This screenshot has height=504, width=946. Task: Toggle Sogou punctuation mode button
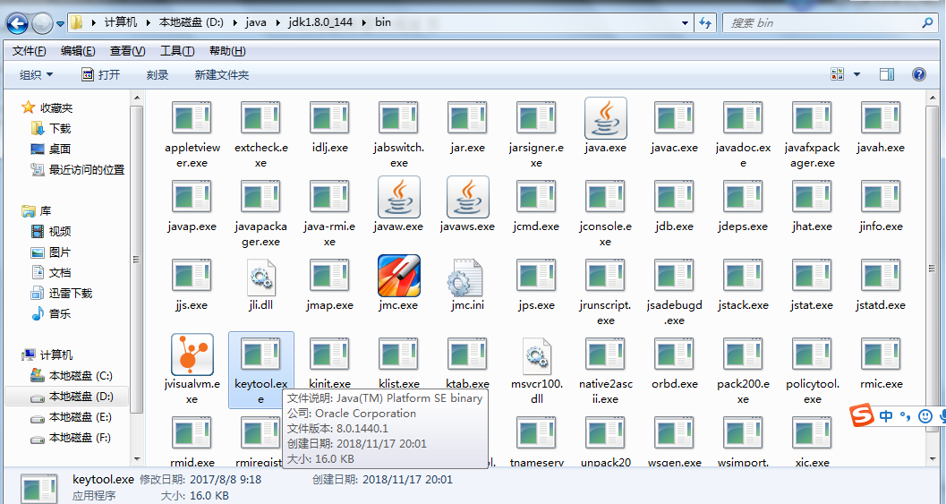[x=905, y=415]
